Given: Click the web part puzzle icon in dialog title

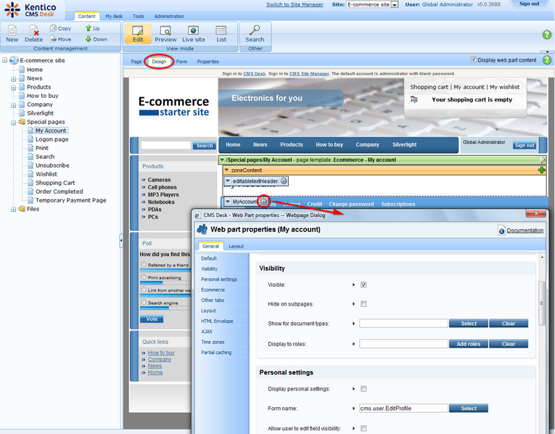Looking at the screenshot, I should (202, 229).
